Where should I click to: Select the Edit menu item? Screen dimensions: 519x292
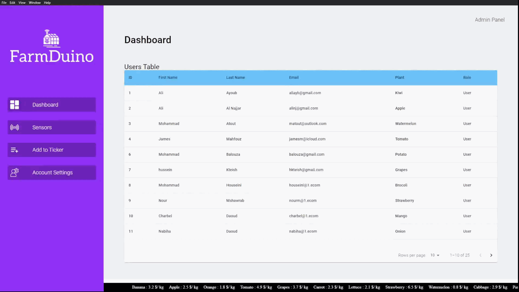(x=12, y=2)
